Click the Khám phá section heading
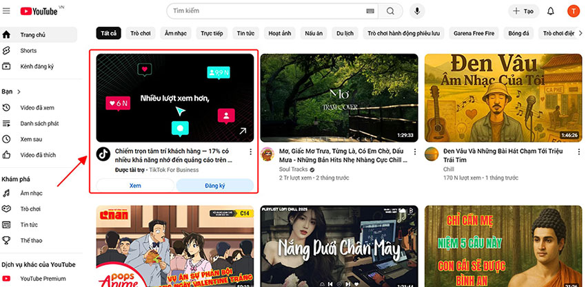This screenshot has height=287, width=586. 16,179
